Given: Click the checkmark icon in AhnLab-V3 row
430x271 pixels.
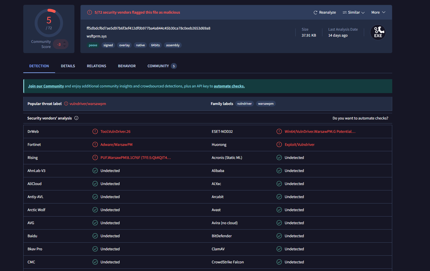Looking at the screenshot, I should (95, 171).
